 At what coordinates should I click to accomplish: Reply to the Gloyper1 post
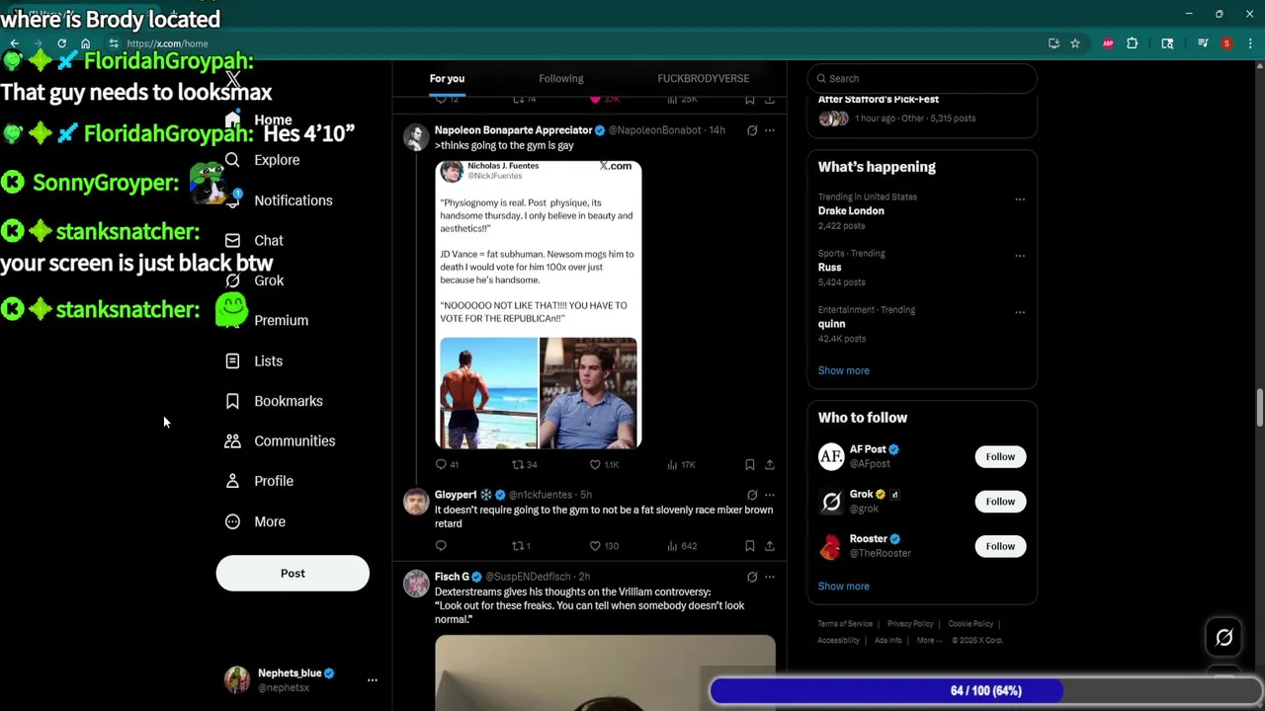point(441,546)
